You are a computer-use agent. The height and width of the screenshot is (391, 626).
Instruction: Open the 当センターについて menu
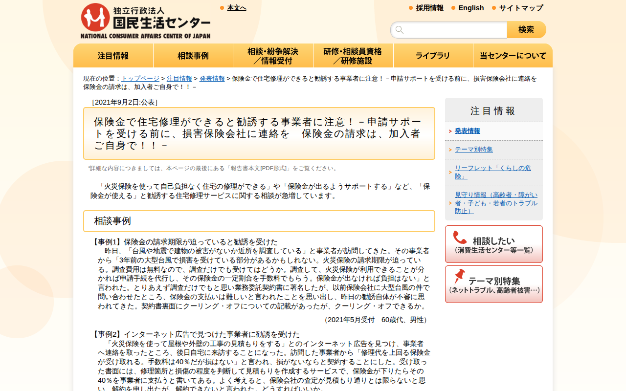(x=513, y=56)
